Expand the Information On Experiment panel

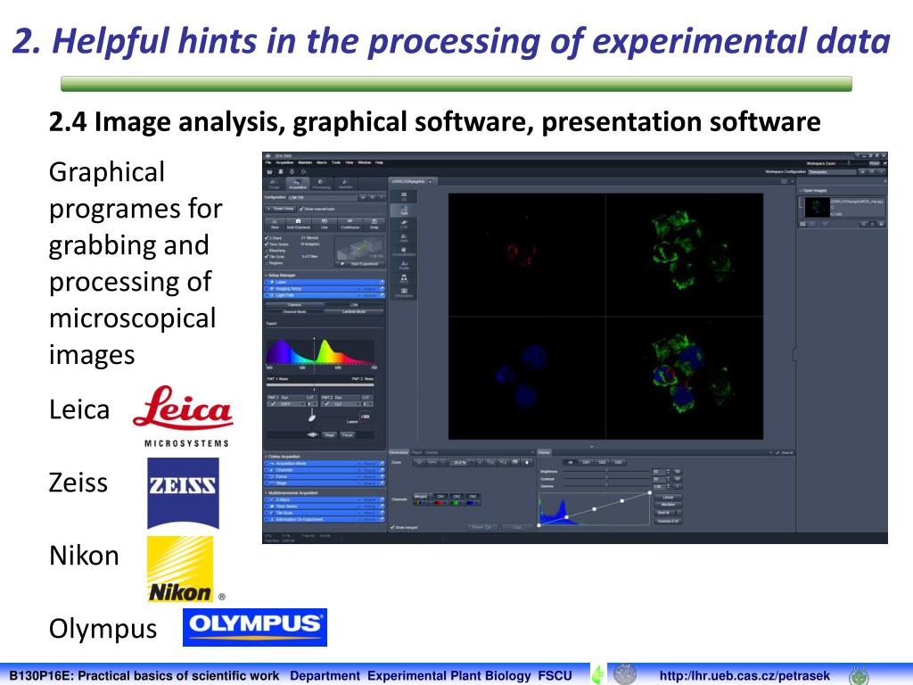tap(267, 519)
